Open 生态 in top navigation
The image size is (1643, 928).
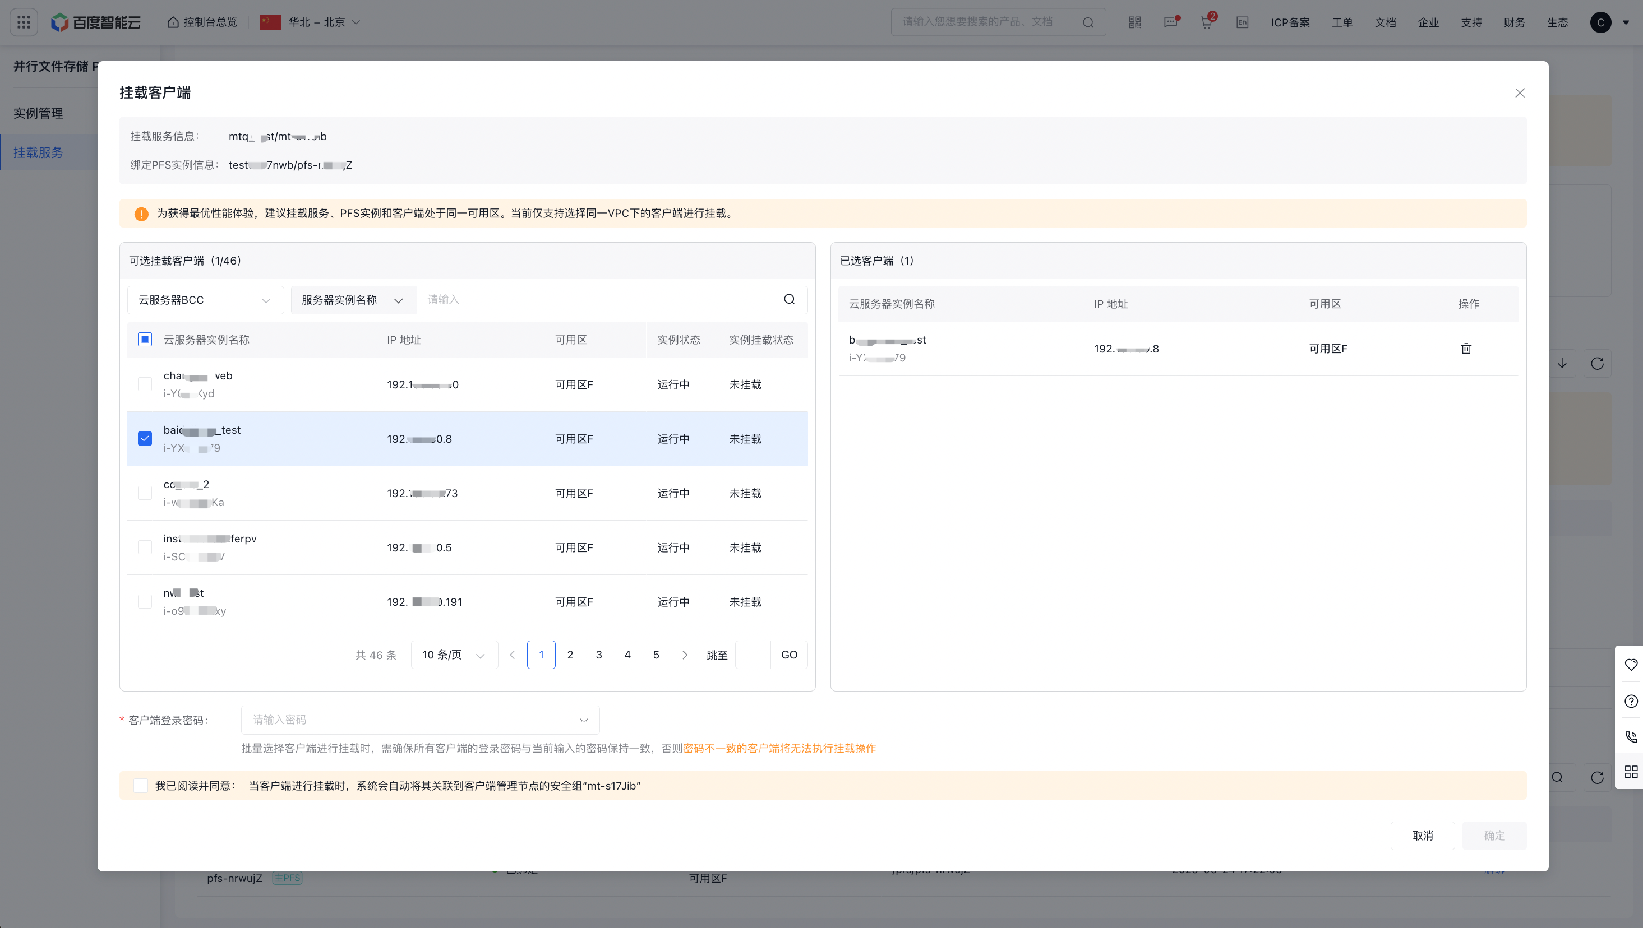point(1558,22)
